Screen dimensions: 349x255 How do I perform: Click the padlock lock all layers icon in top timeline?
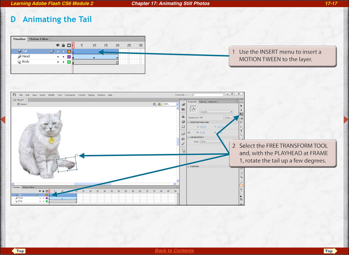pos(63,45)
